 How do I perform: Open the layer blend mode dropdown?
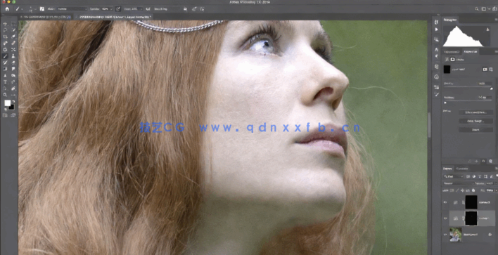pyautogui.click(x=459, y=183)
